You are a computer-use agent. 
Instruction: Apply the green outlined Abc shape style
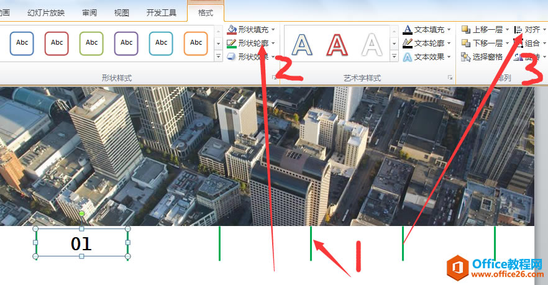click(91, 43)
